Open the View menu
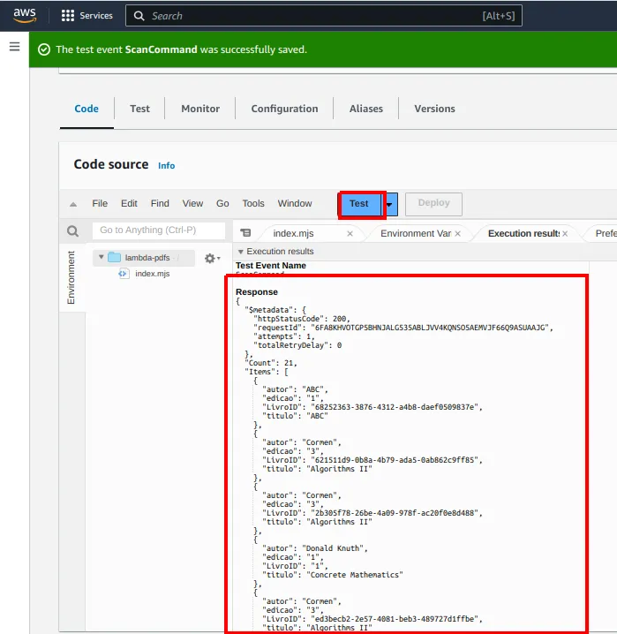The height and width of the screenshot is (634, 617). point(192,203)
